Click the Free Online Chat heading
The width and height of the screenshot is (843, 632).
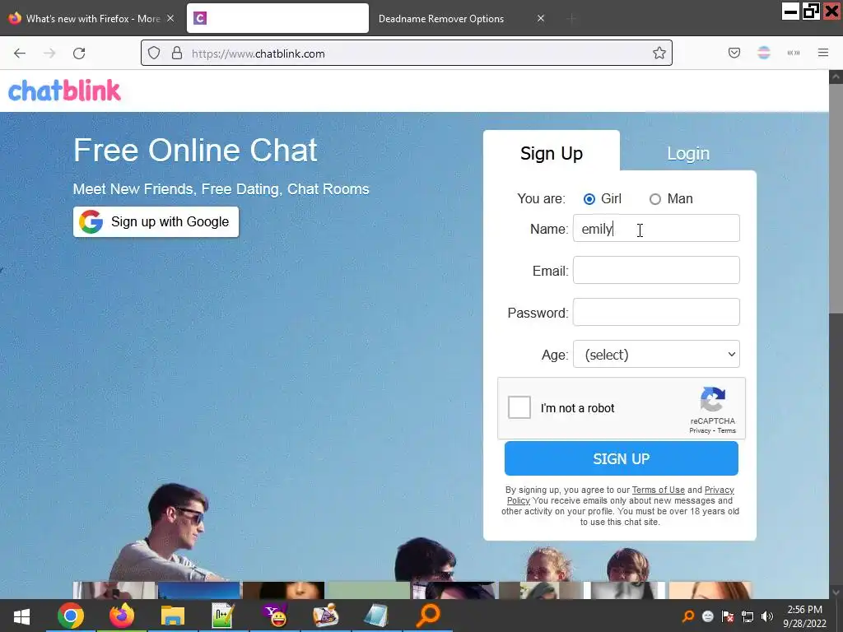click(x=195, y=150)
